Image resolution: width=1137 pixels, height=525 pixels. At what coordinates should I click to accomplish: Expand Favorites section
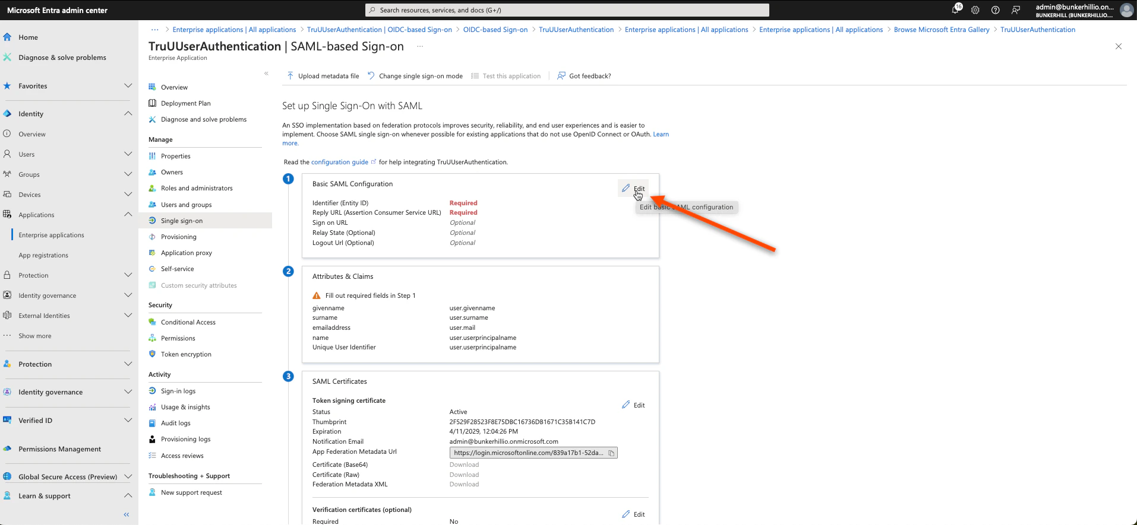(128, 86)
